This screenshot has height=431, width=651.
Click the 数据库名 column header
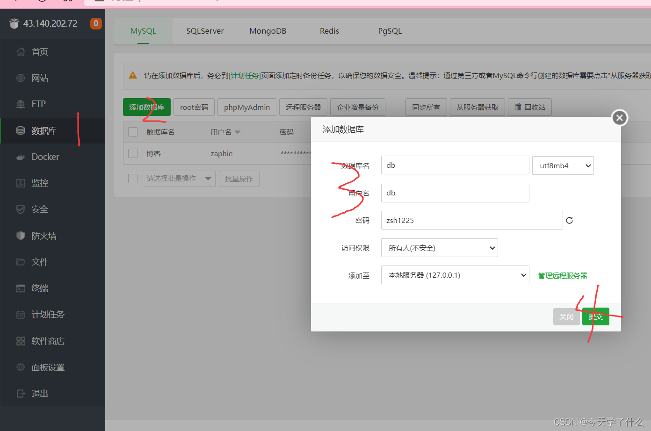pos(160,132)
